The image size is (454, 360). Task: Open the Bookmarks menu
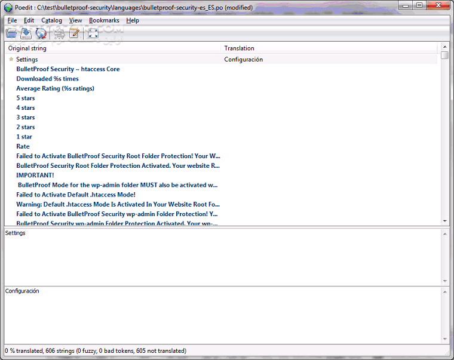point(104,20)
